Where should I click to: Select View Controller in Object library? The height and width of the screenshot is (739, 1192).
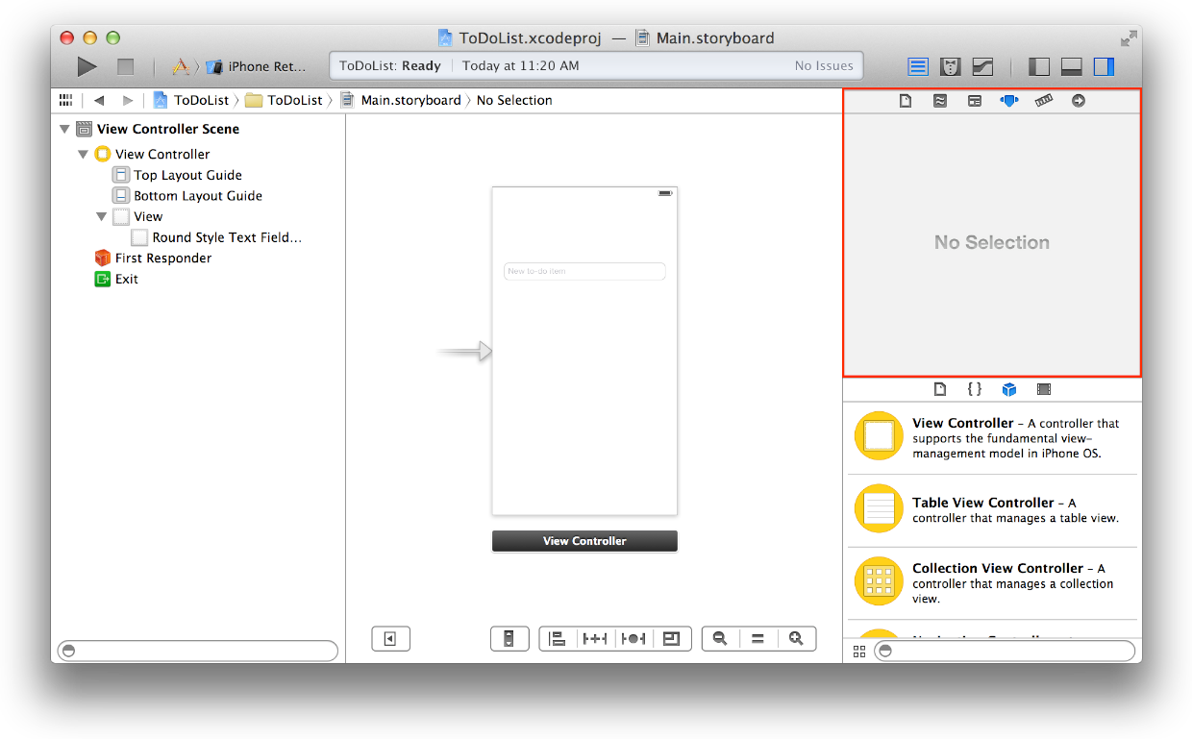[992, 437]
